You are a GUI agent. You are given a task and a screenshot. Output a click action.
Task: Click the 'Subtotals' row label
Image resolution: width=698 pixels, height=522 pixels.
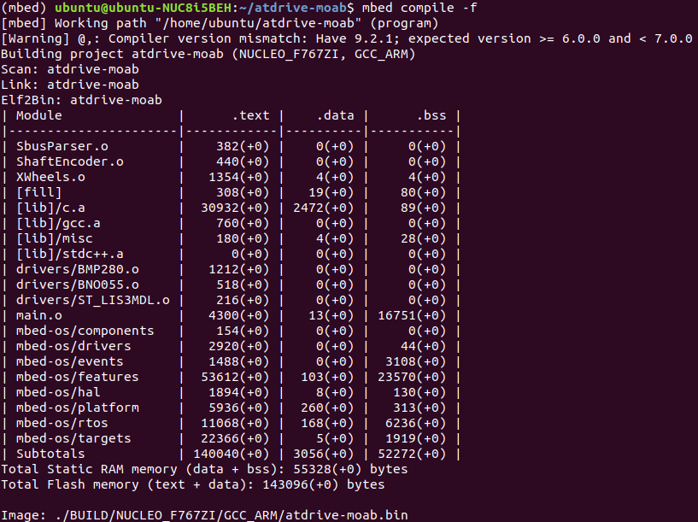pyautogui.click(x=50, y=454)
